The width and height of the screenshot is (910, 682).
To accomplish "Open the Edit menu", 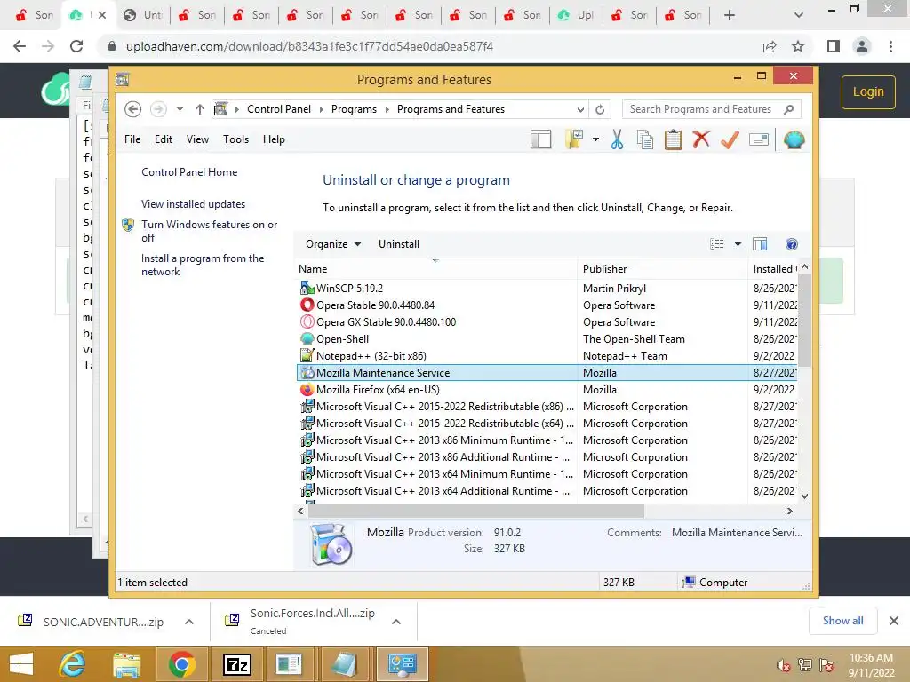I will (164, 139).
